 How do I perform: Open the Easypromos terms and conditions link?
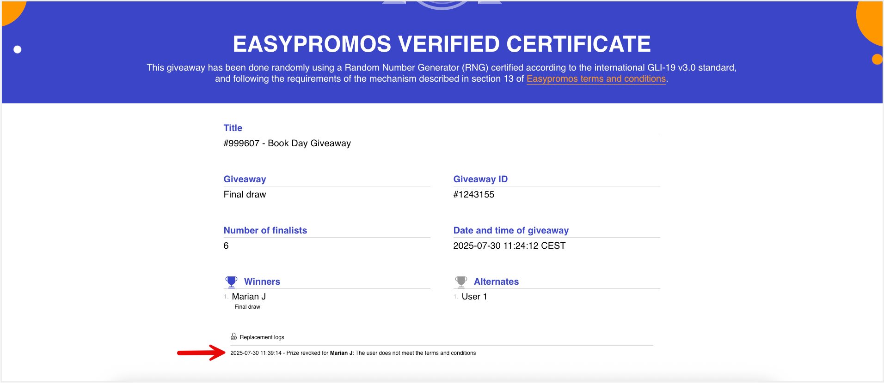pyautogui.click(x=596, y=79)
